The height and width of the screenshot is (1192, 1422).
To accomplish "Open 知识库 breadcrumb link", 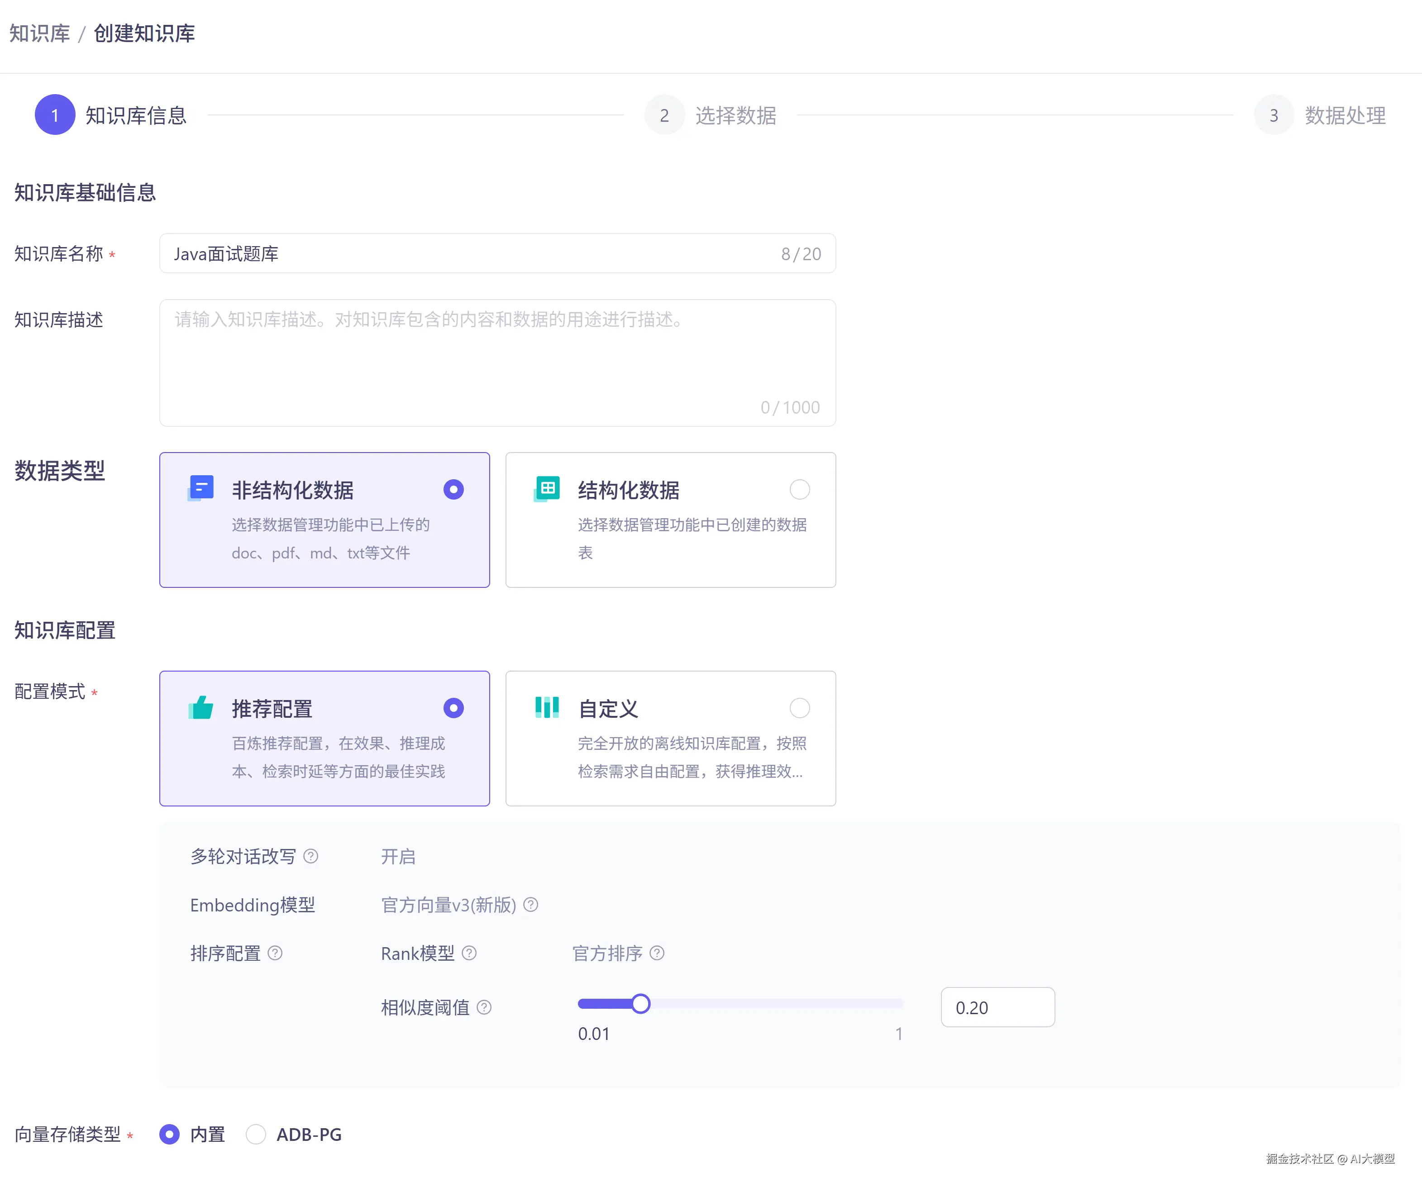I will (39, 33).
